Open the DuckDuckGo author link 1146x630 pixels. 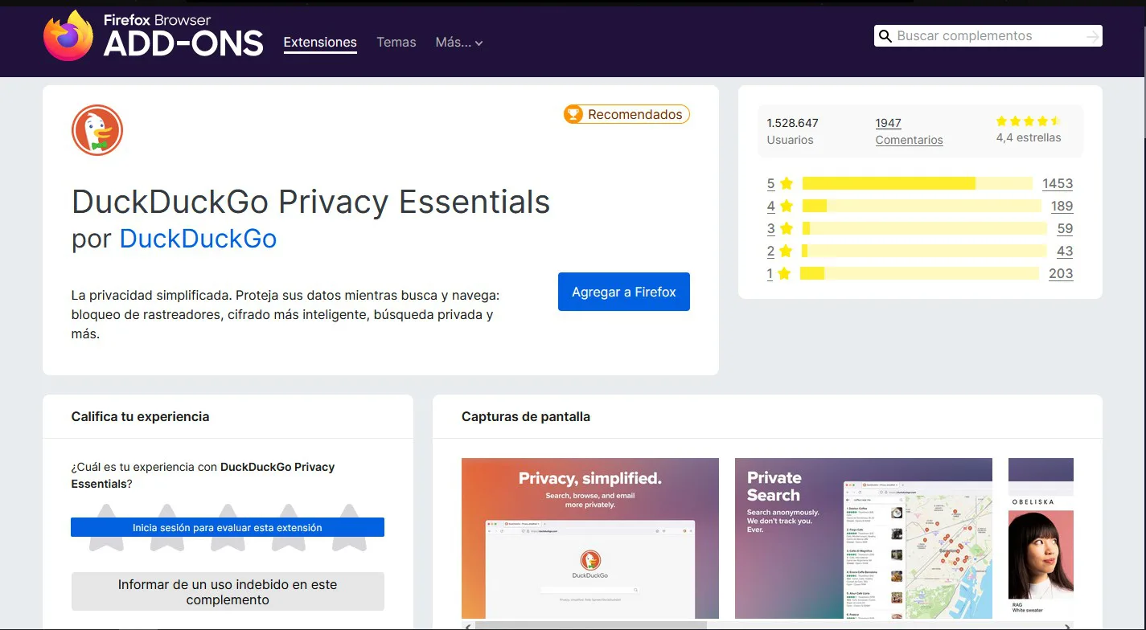point(198,239)
